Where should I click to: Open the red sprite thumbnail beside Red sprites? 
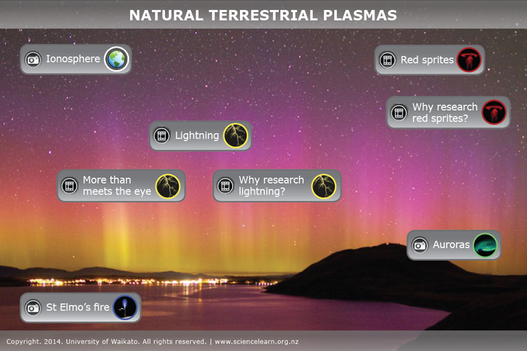click(469, 60)
